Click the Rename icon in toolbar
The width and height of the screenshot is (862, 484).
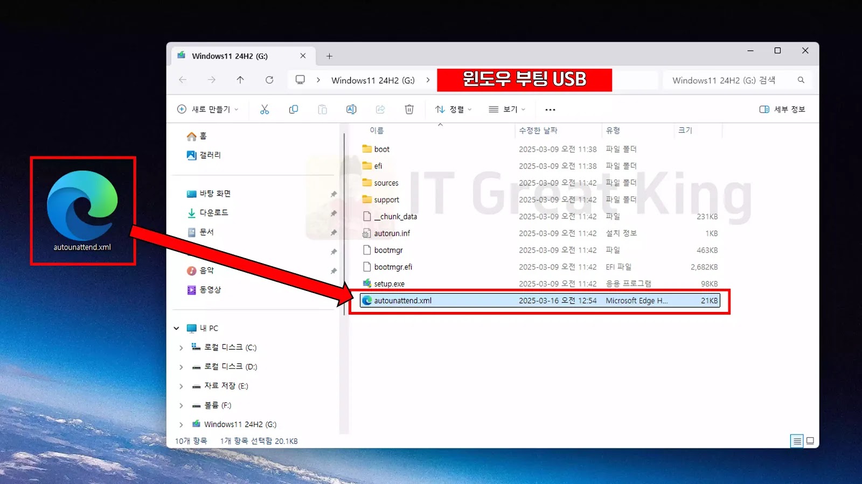coord(351,109)
